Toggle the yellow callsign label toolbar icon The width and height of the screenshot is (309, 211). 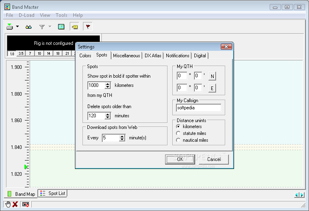(x=75, y=27)
